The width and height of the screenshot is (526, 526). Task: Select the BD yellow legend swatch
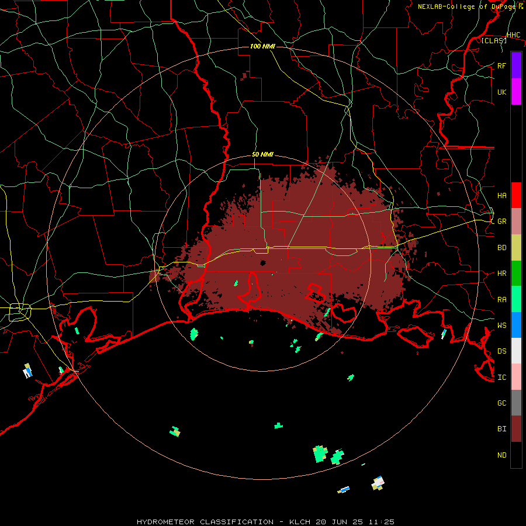pos(516,247)
